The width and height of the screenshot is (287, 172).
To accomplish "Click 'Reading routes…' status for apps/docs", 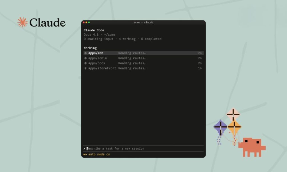I will coord(132,63).
